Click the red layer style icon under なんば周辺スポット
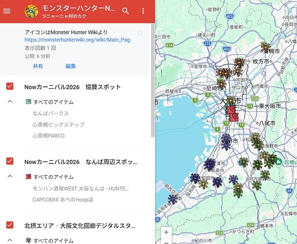 28,177
